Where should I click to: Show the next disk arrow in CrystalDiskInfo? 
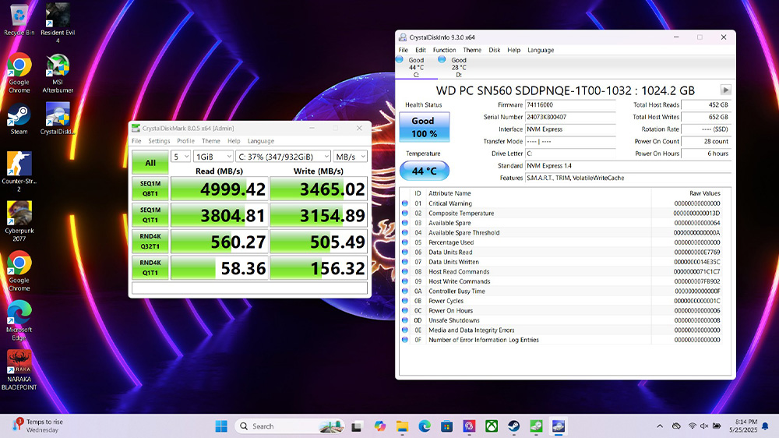tap(725, 90)
